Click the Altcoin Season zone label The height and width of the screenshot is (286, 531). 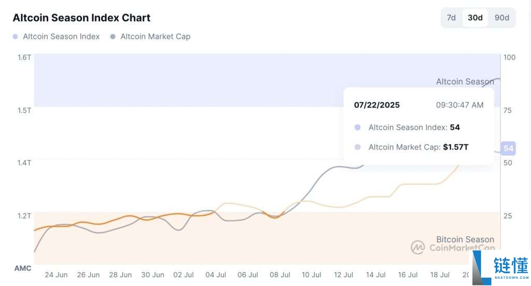click(465, 82)
